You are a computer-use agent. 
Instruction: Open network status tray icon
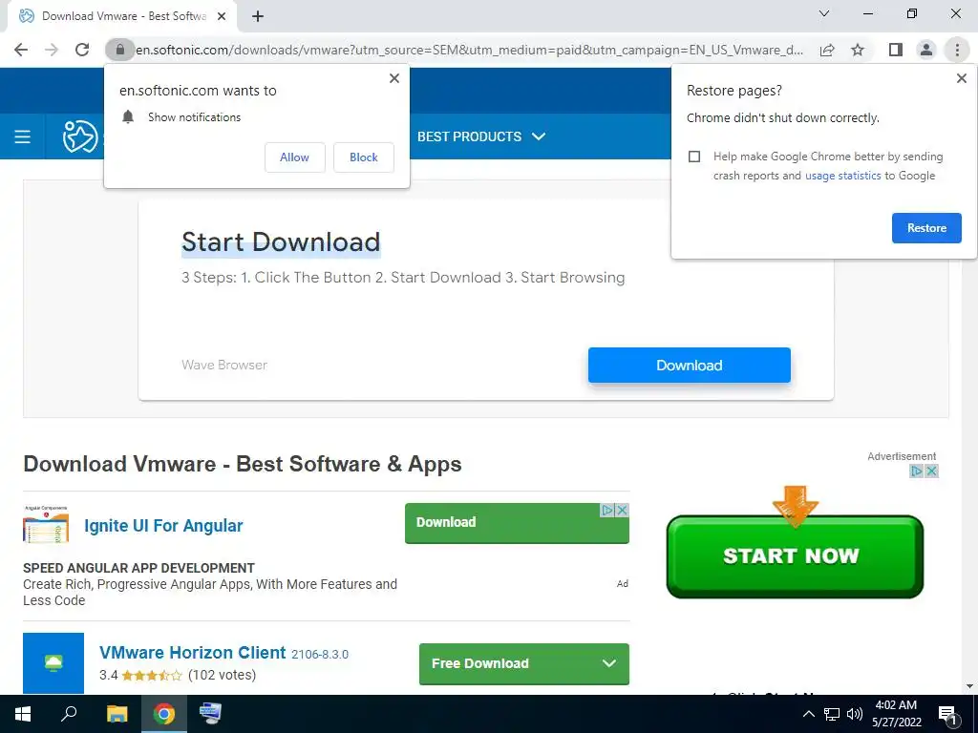pos(832,714)
